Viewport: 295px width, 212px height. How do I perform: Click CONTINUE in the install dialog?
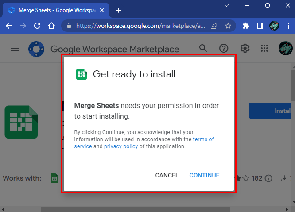point(204,175)
